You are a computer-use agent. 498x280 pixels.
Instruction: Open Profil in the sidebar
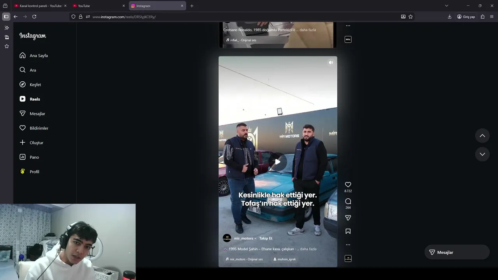(30, 171)
